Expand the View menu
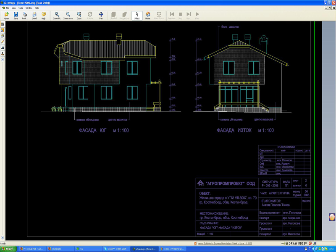336x252 pixels. coord(14,8)
